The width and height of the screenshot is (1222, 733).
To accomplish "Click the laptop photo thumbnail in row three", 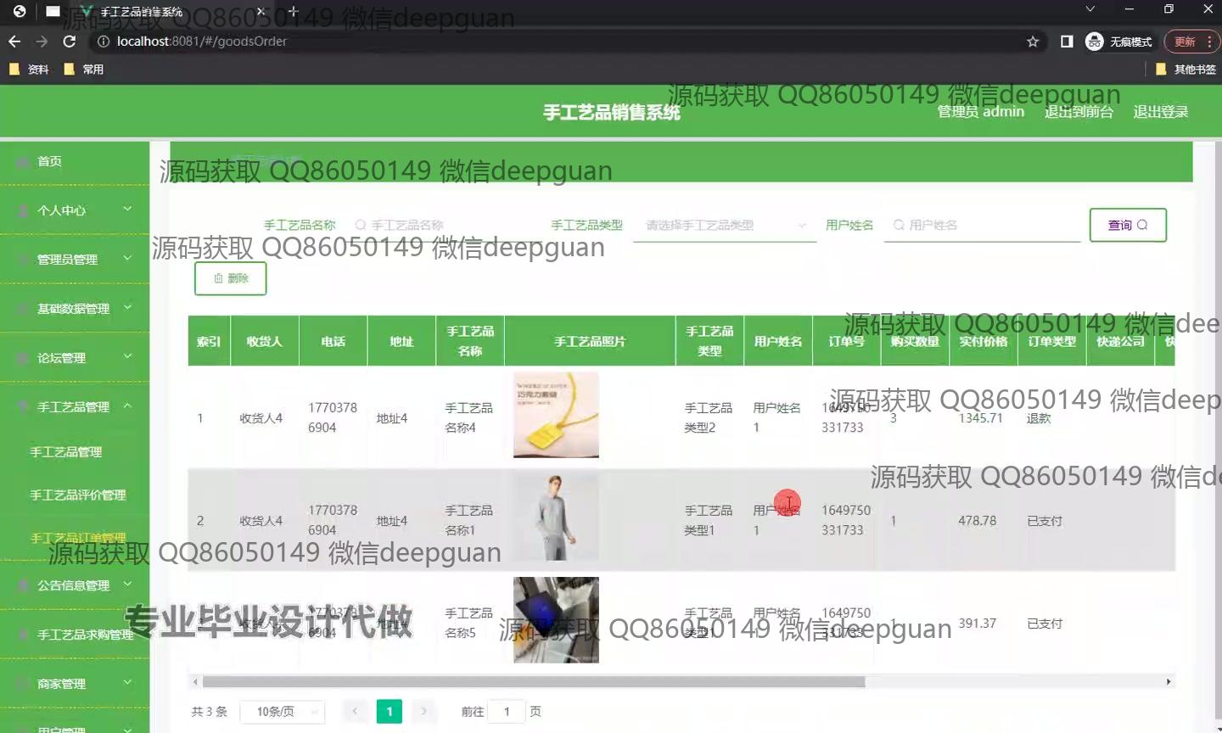I will (x=556, y=620).
